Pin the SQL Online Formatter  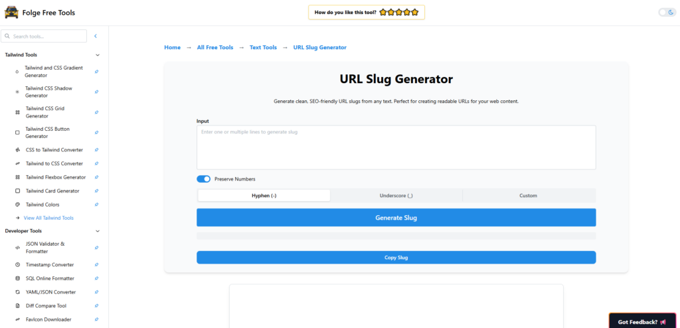pos(97,279)
